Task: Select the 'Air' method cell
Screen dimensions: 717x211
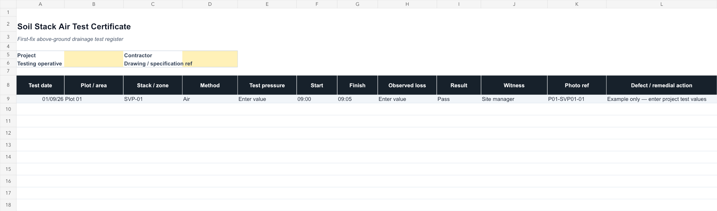Action: pyautogui.click(x=210, y=99)
